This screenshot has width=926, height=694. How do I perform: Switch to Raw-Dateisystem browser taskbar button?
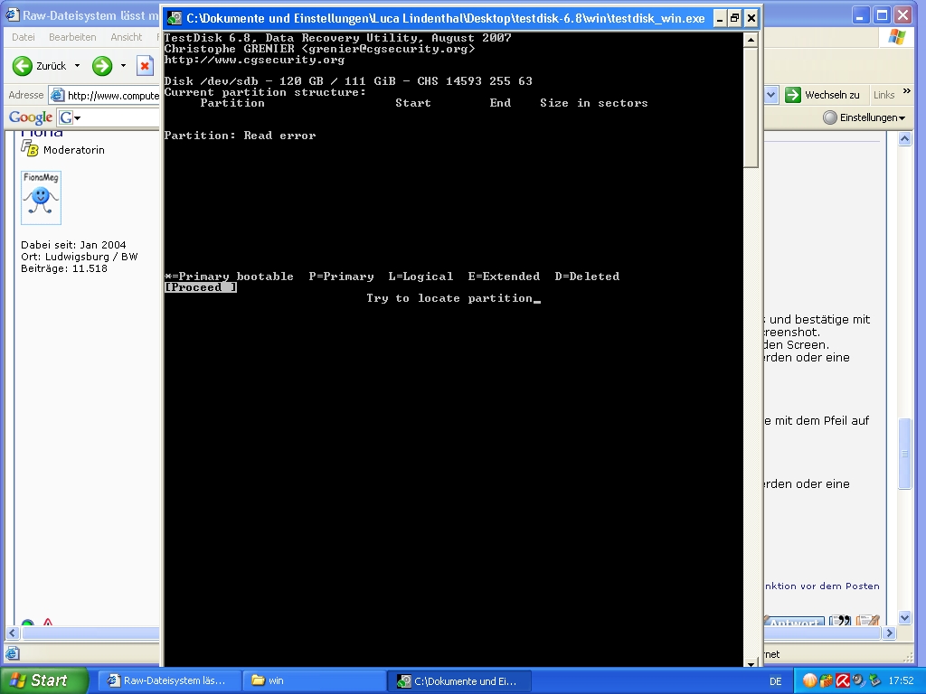pos(170,680)
